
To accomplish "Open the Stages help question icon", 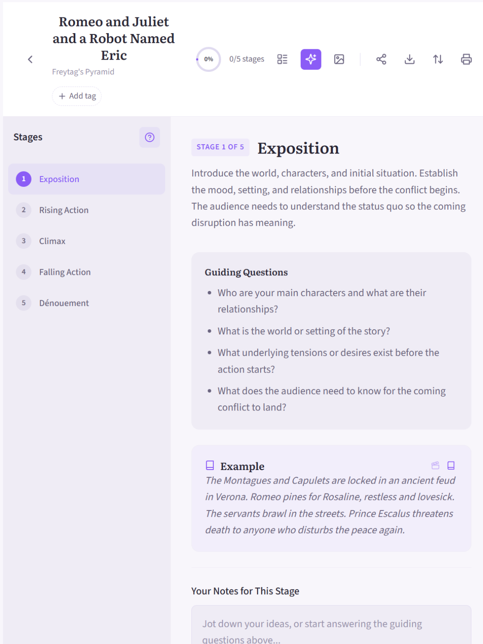I will (x=150, y=137).
